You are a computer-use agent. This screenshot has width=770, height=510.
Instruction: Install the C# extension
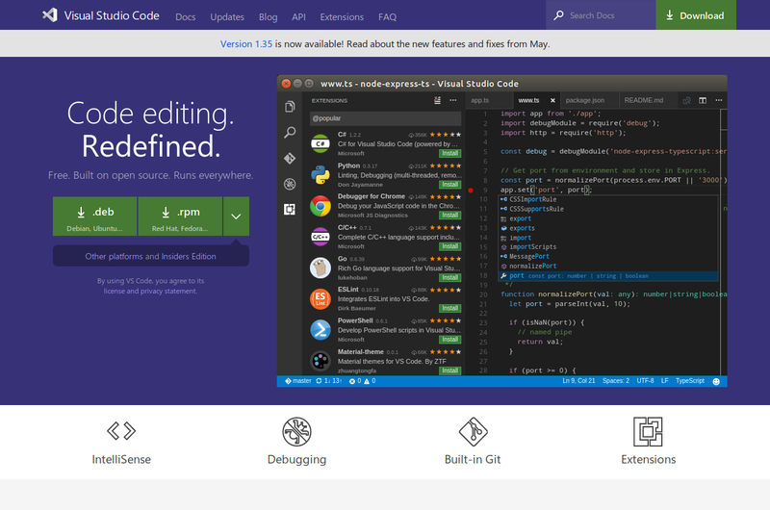tap(449, 153)
